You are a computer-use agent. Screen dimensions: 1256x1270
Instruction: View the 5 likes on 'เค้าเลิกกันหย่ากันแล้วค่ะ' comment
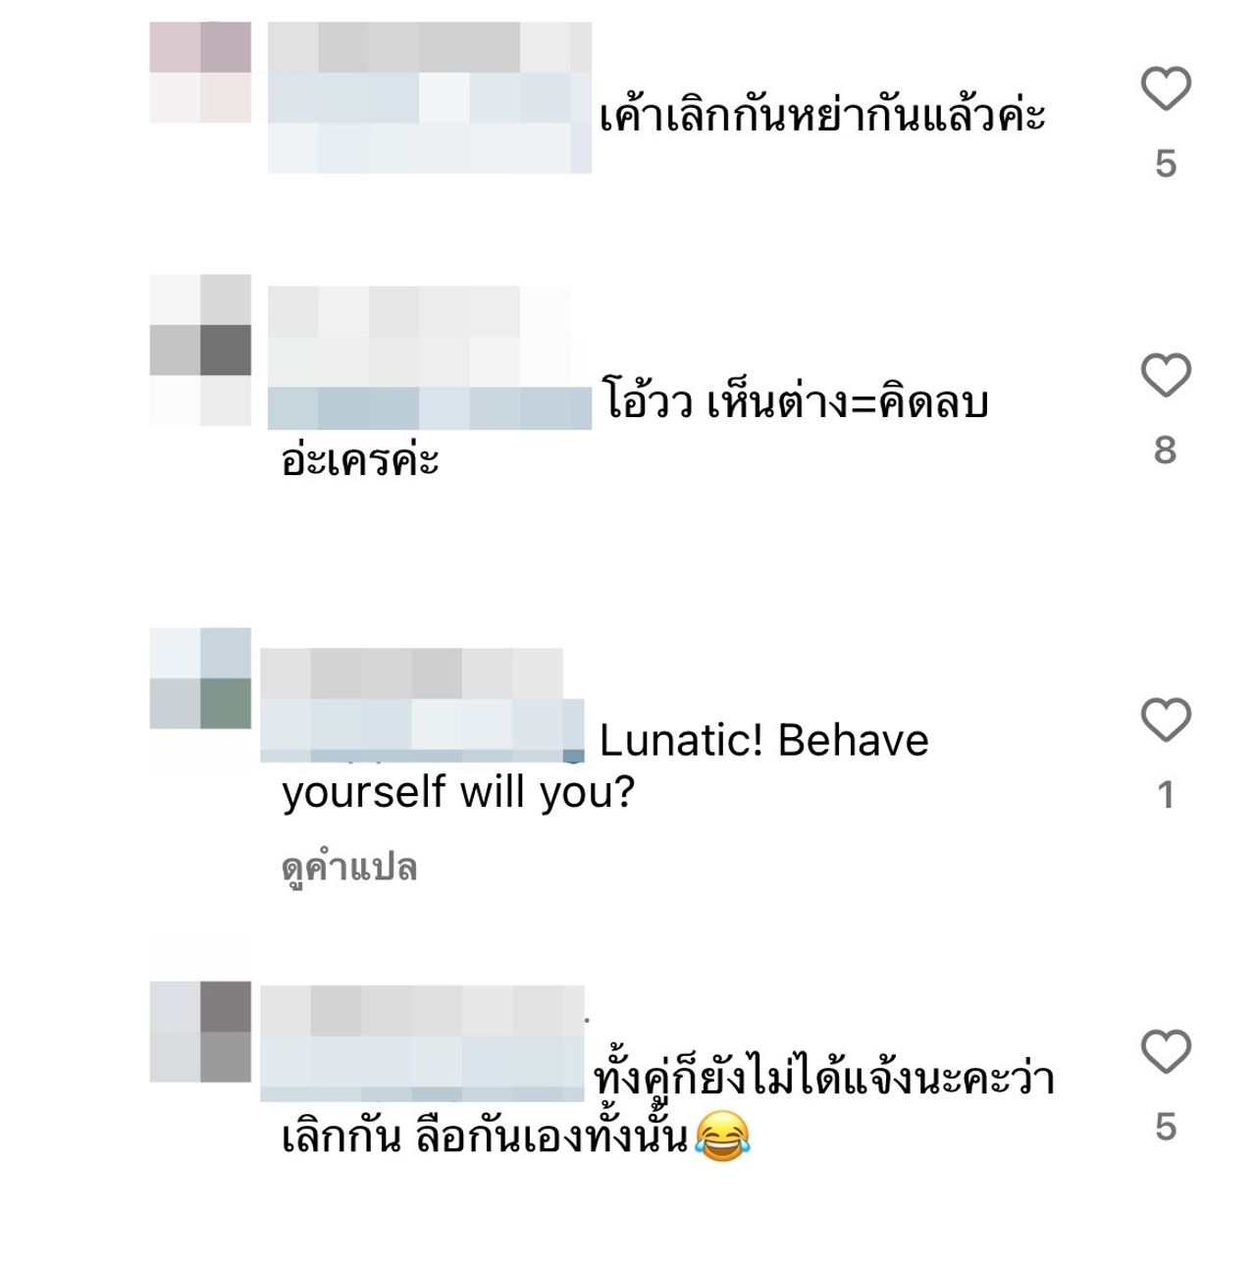pos(1166,163)
